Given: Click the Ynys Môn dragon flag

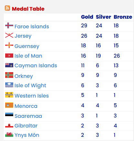Looking at the screenshot, I should click(x=9, y=135).
